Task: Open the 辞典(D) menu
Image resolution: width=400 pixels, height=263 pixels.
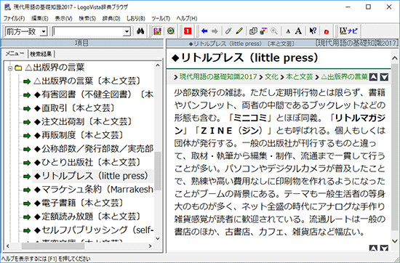Action: coord(111,18)
